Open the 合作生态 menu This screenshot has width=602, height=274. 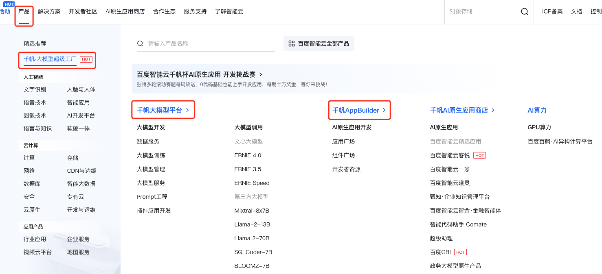click(x=164, y=11)
